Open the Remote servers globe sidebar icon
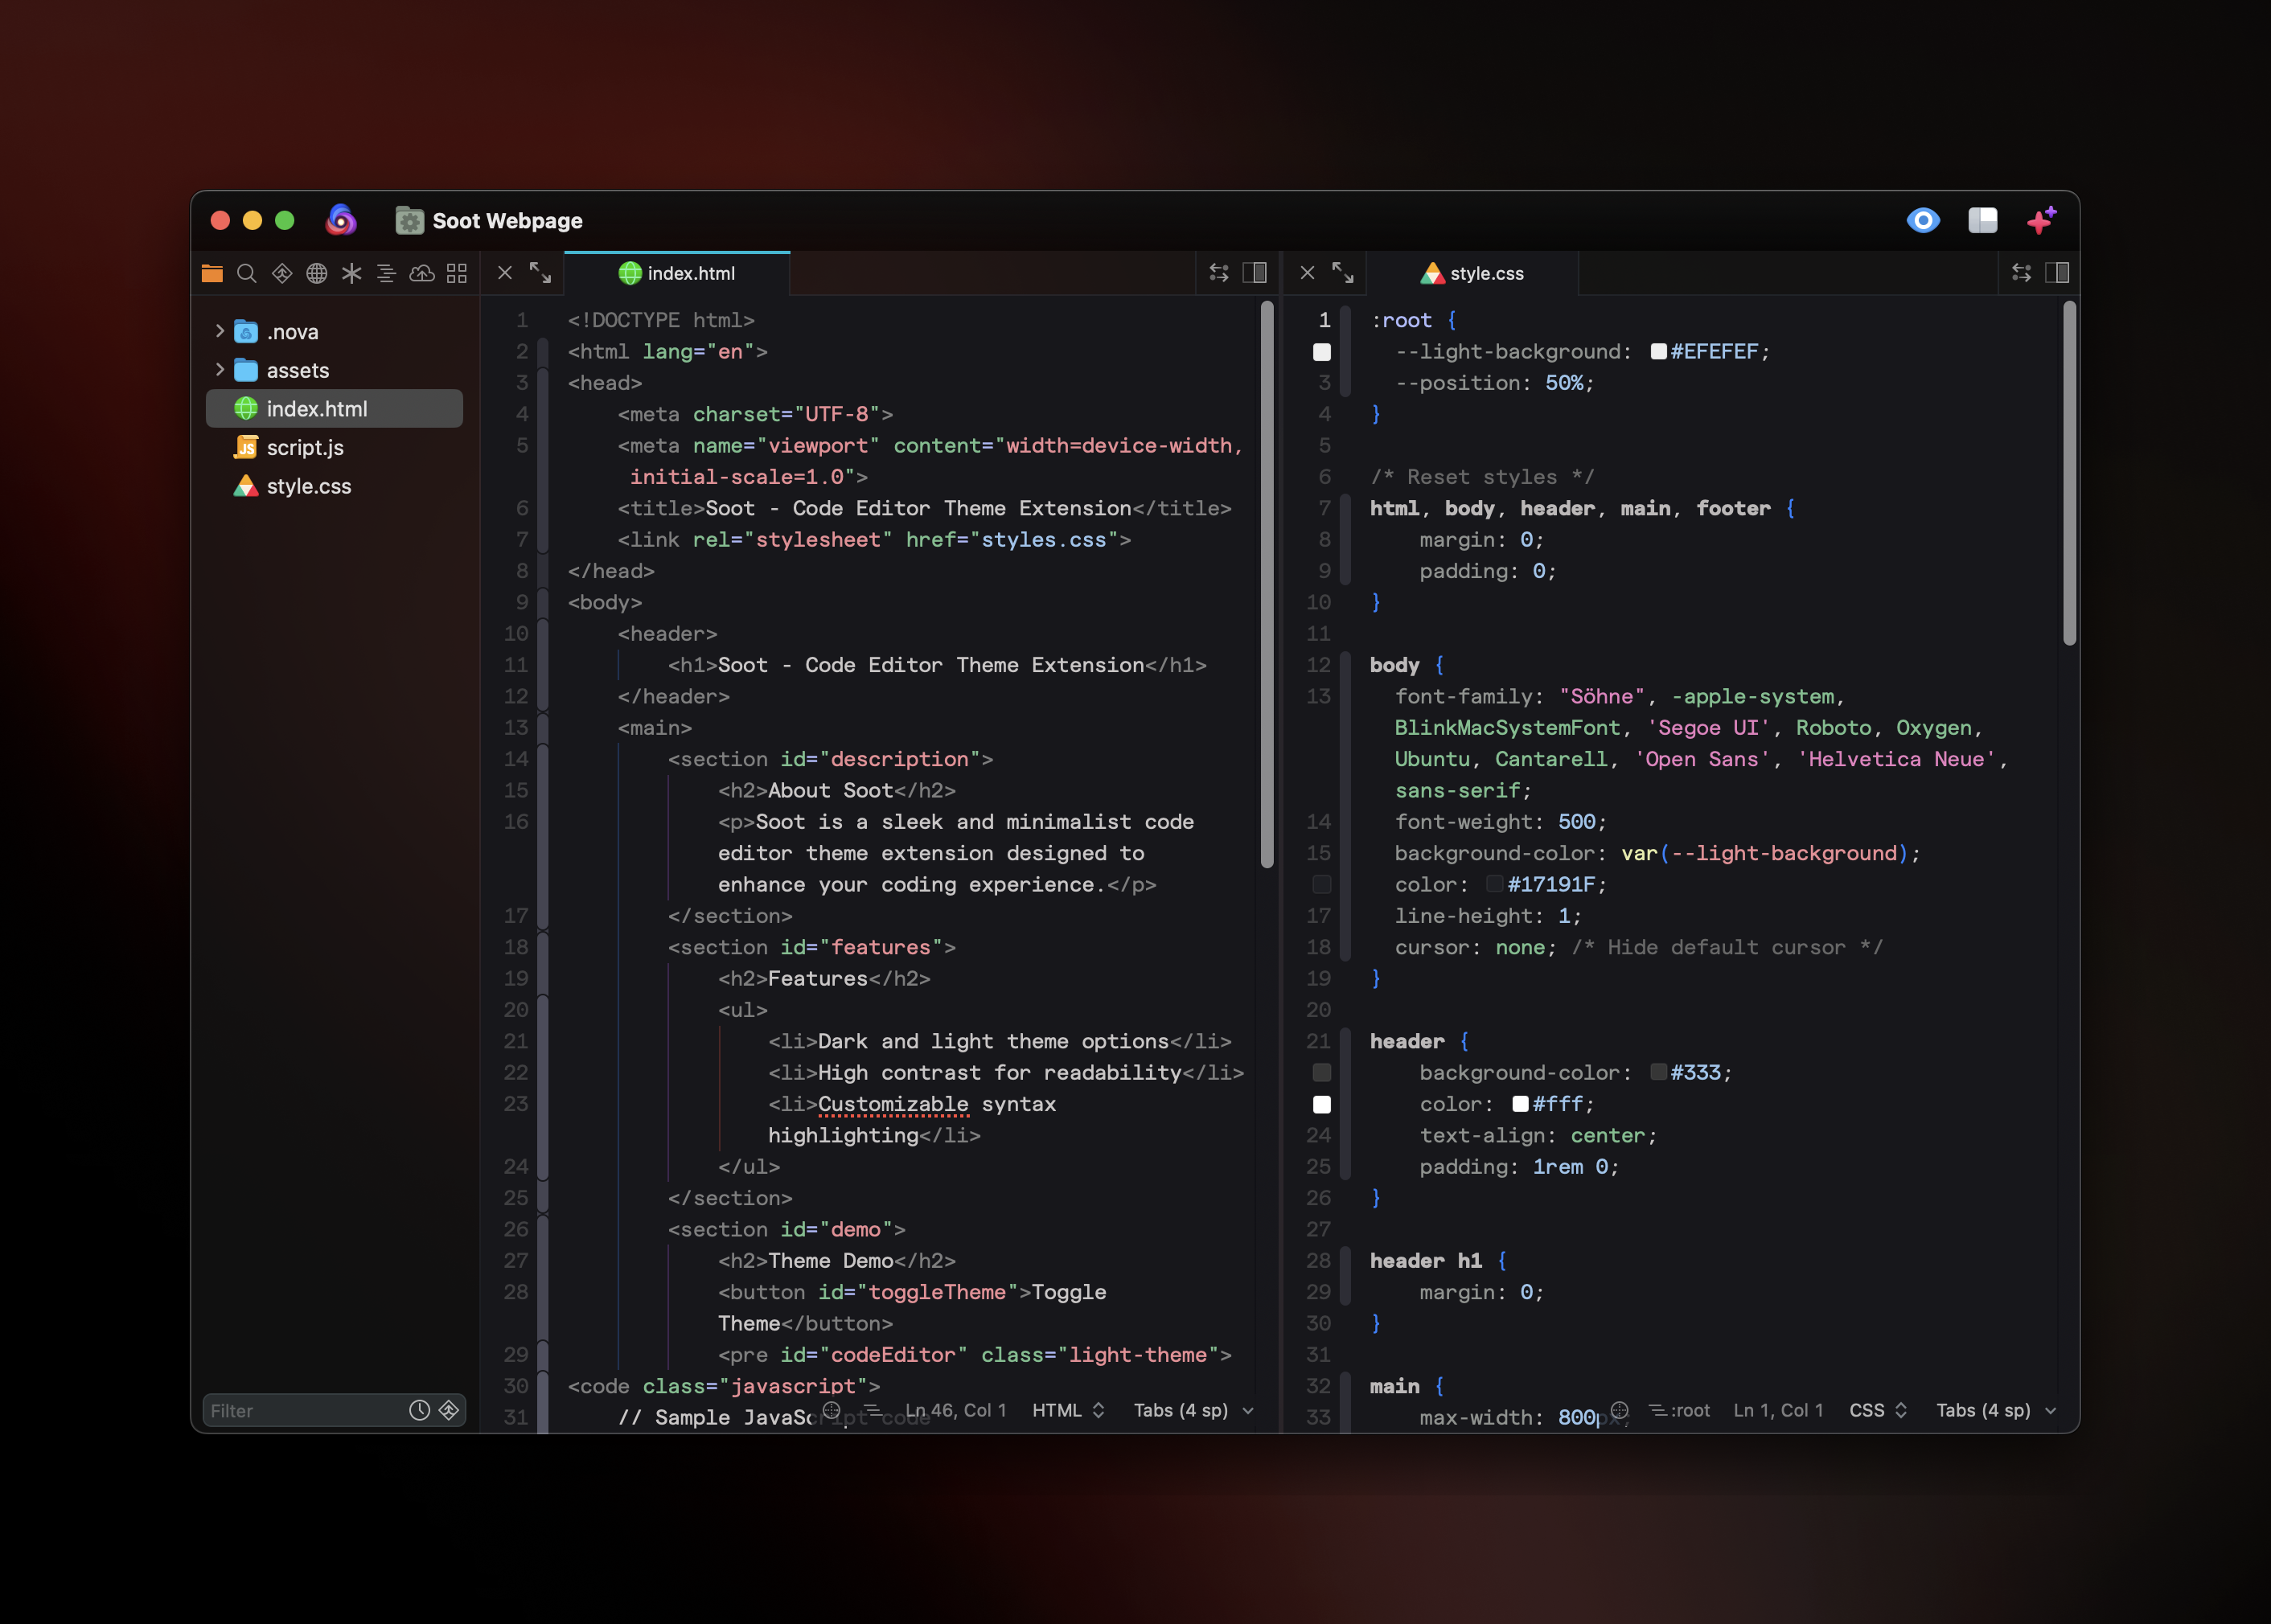The width and height of the screenshot is (2271, 1624). click(317, 273)
